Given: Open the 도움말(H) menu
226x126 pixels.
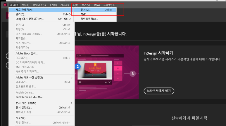Looking at the screenshot, I should (x=109, y=5).
